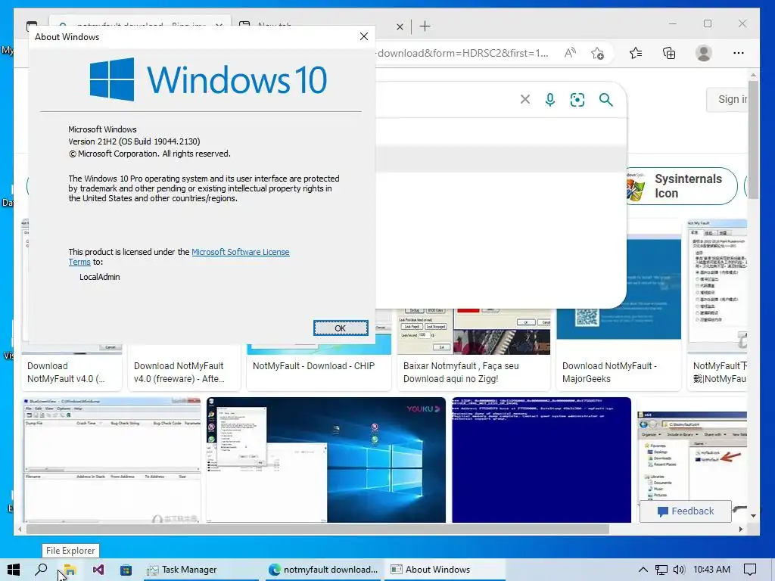Screen dimensions: 775x581
Task: Open the Action Center notifications icon
Action: pyautogui.click(x=750, y=570)
